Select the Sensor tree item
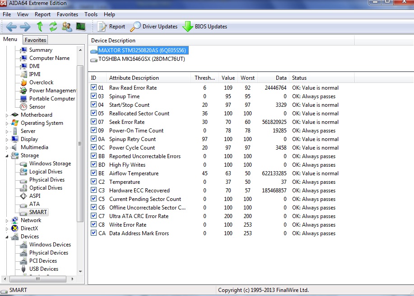Viewport: 414px width, 296px height. coord(33,107)
